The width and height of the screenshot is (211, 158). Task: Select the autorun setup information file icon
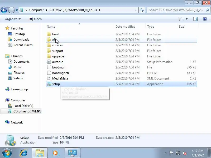click(49, 62)
